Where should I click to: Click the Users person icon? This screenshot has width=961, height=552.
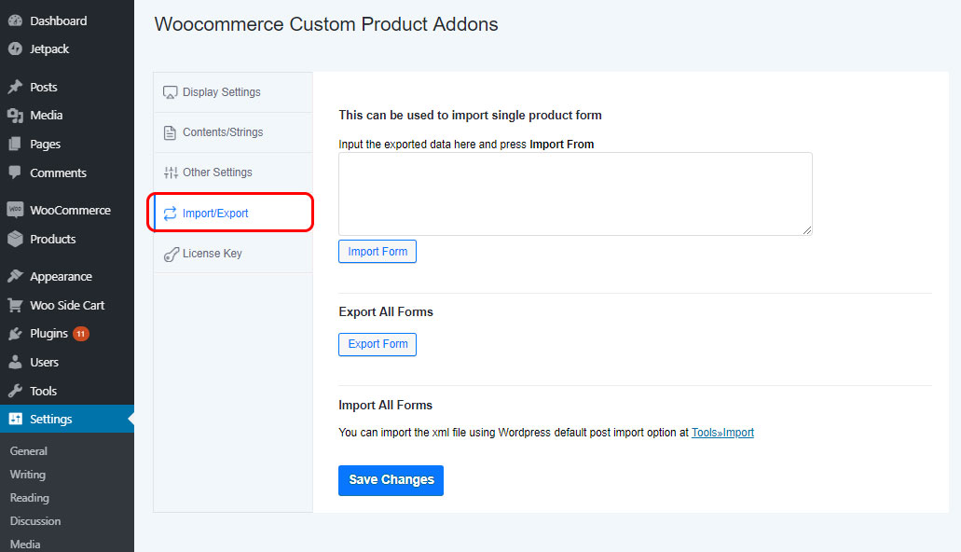[15, 363]
